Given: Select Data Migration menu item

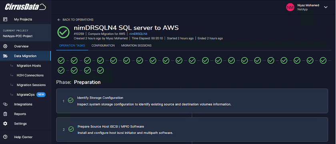Looking at the screenshot, I should [x=25, y=56].
